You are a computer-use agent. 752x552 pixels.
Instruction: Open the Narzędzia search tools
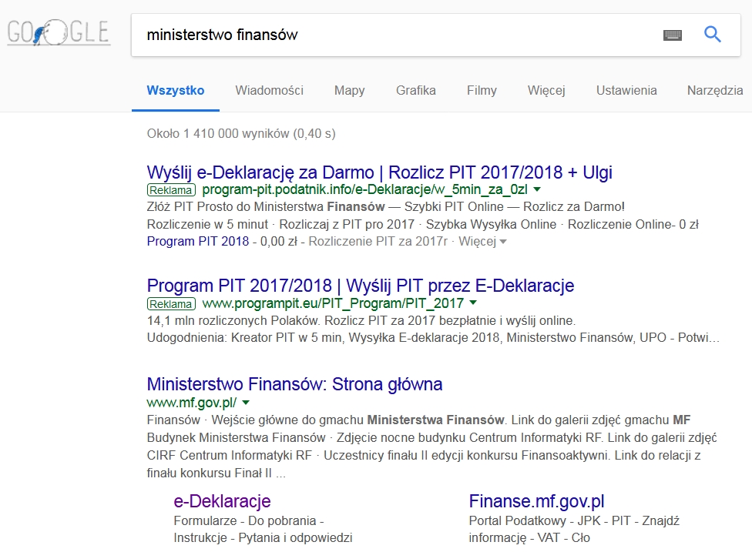tap(714, 90)
